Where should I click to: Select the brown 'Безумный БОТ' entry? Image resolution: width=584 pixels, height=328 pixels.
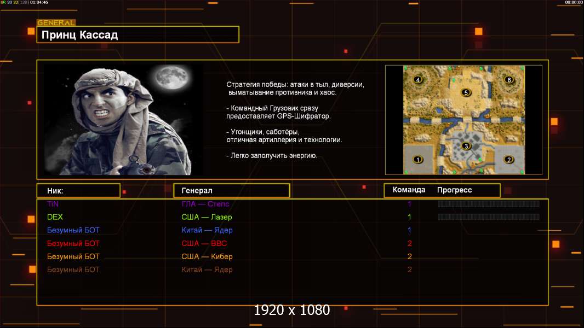[73, 270]
